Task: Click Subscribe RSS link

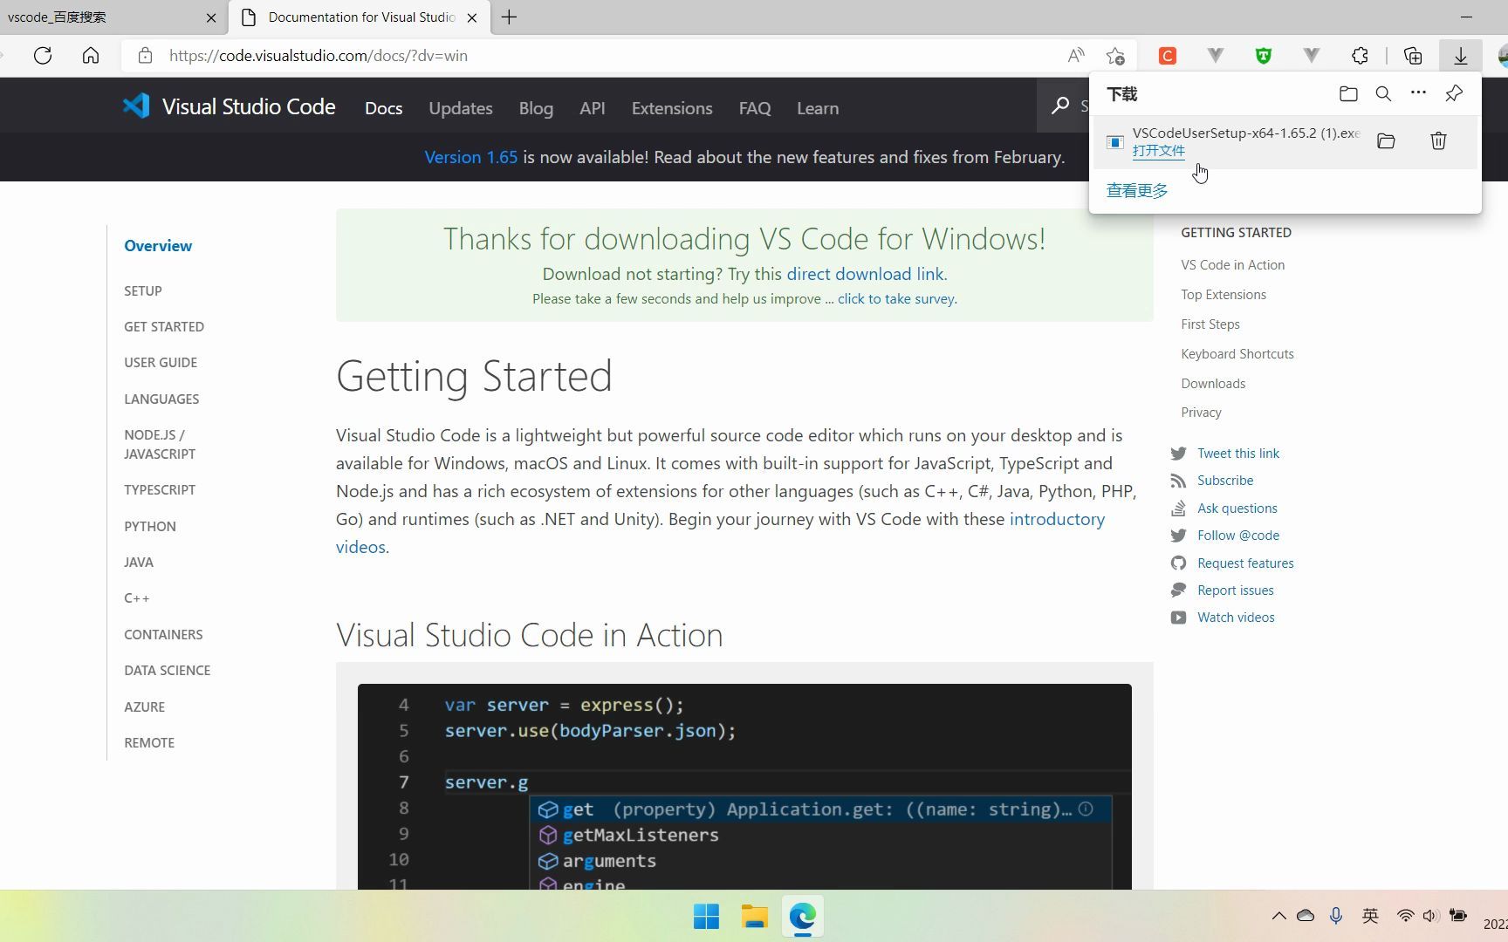Action: coord(1225,481)
